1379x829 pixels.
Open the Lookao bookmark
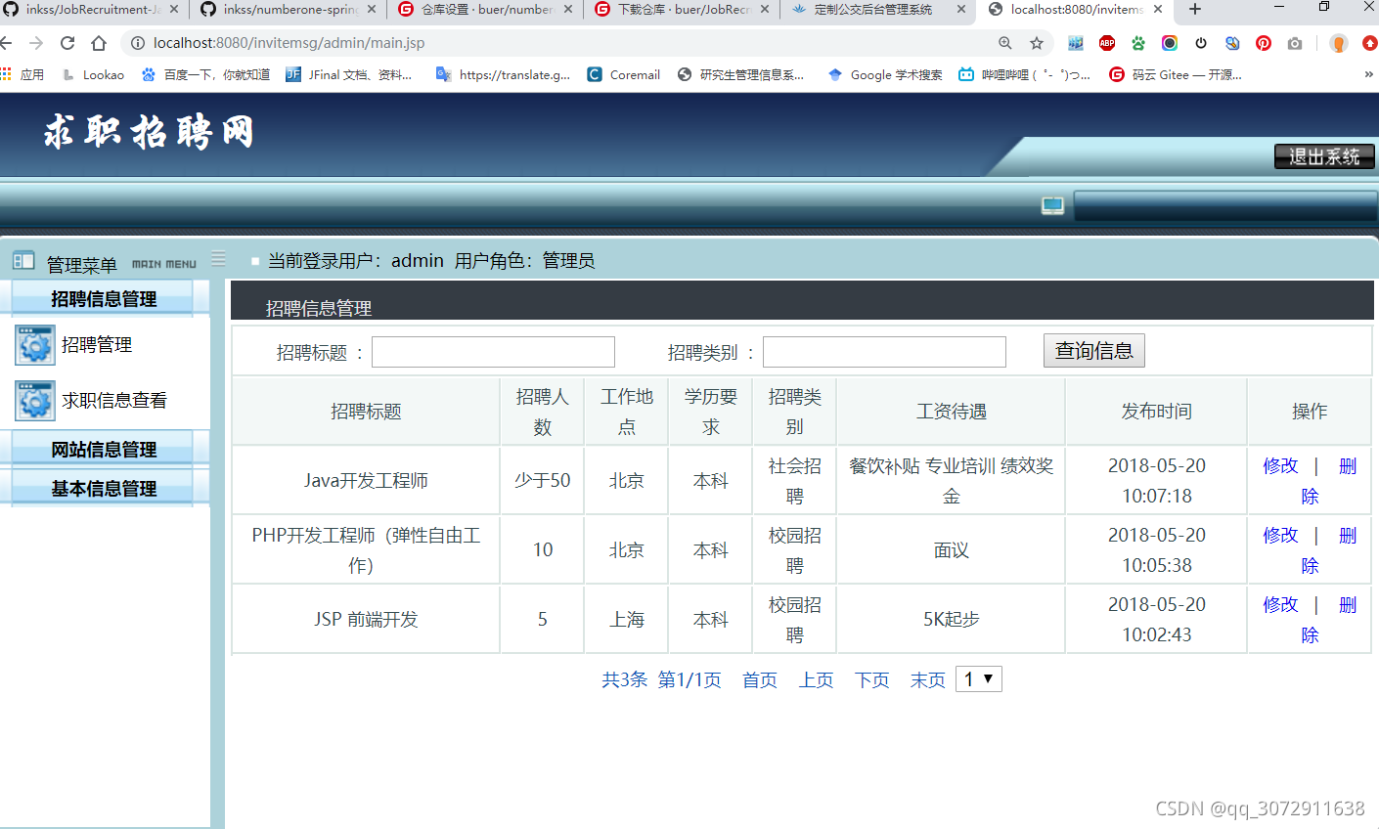tap(93, 74)
